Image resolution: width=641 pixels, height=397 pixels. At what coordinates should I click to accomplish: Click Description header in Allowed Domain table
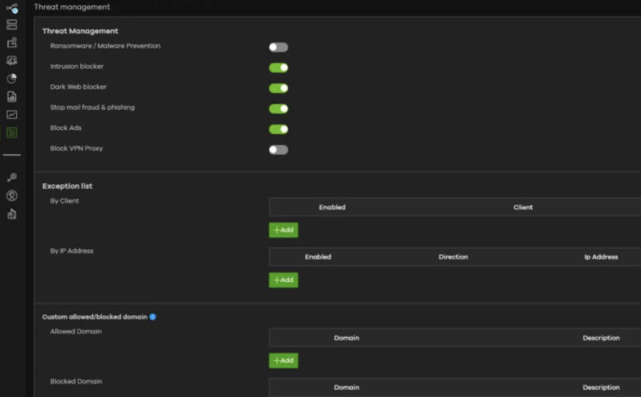click(601, 338)
